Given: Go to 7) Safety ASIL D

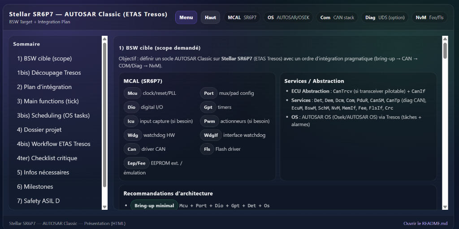Looking at the screenshot, I should pyautogui.click(x=39, y=201).
